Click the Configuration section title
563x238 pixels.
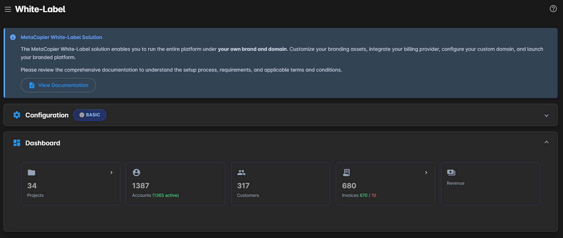[x=47, y=115]
